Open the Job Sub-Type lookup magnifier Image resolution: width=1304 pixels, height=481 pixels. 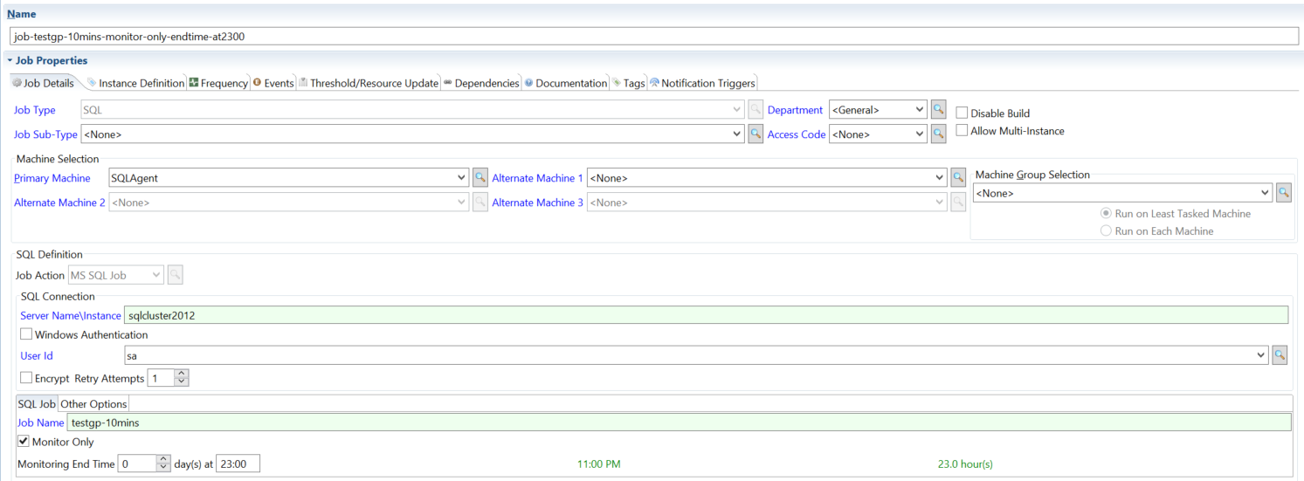(756, 134)
